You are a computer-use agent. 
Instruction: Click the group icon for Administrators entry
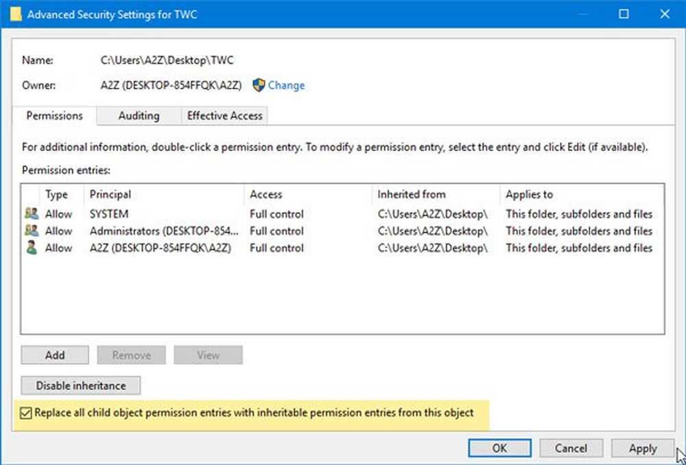coord(30,231)
